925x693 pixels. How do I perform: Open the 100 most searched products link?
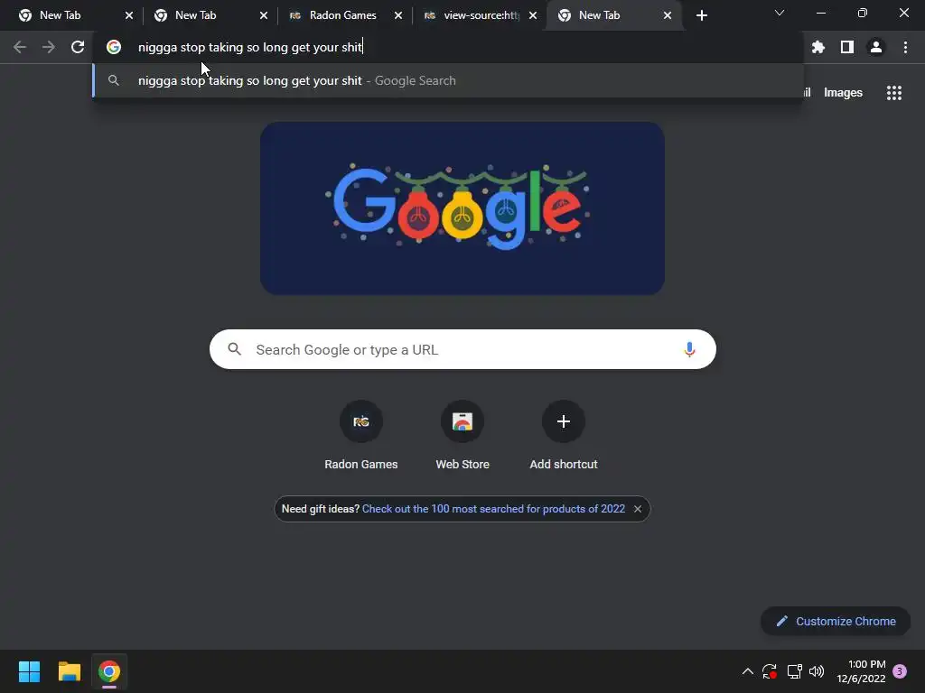[493, 509]
